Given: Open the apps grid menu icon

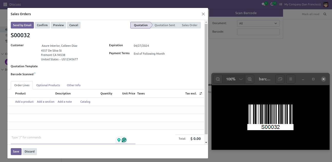Looking at the screenshot, I should coord(5,4).
